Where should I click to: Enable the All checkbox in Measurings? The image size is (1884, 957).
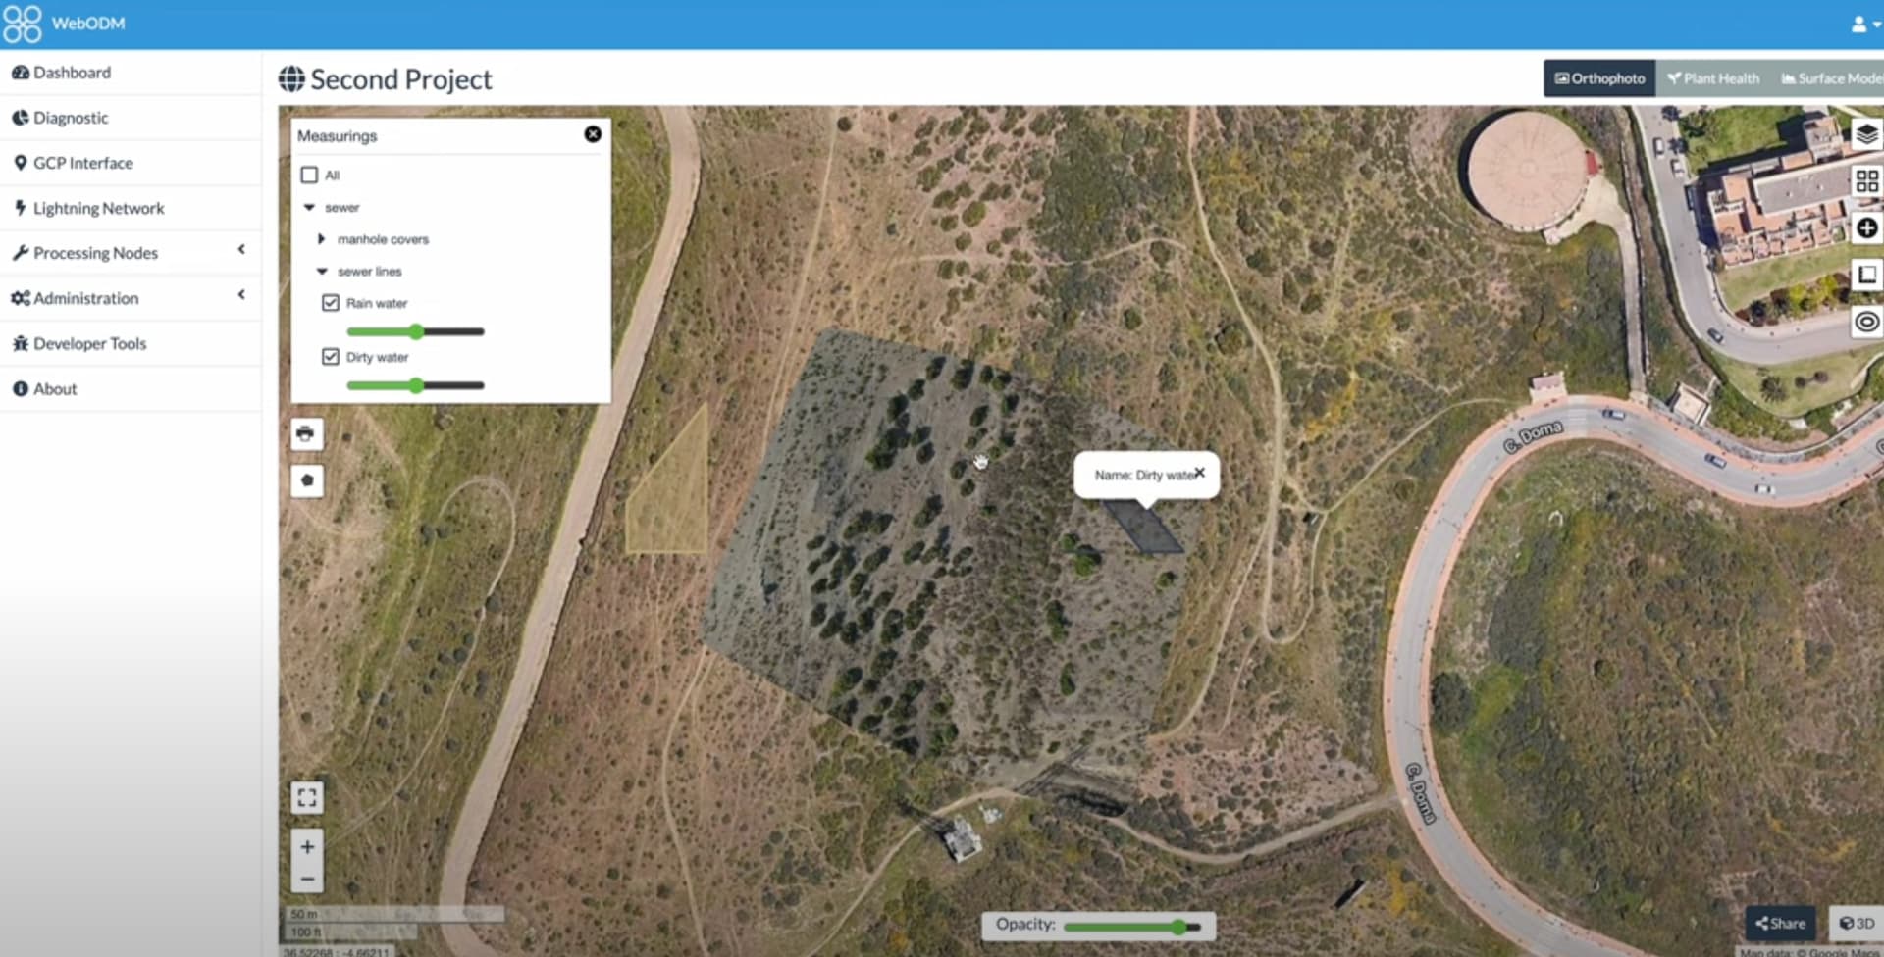308,175
